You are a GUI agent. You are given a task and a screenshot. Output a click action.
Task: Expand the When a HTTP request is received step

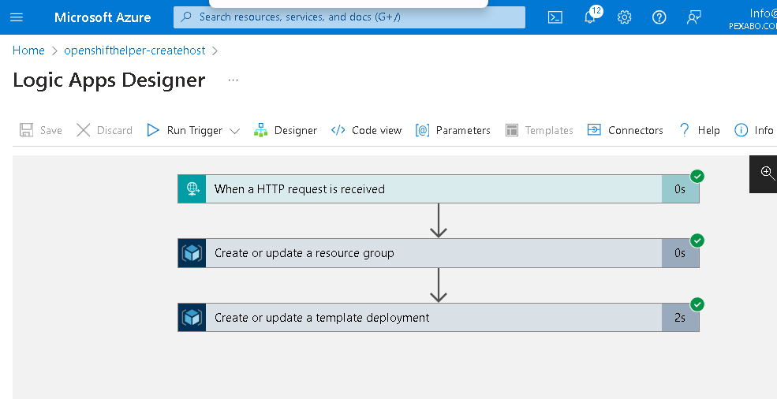click(438, 188)
